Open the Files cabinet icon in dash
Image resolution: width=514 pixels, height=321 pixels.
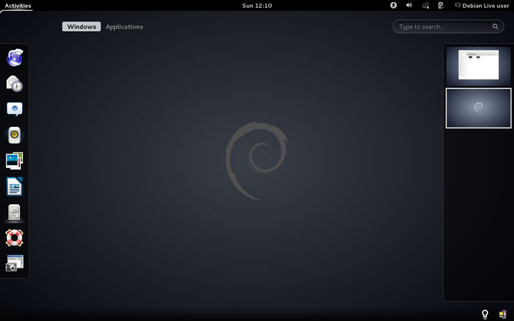pos(15,212)
